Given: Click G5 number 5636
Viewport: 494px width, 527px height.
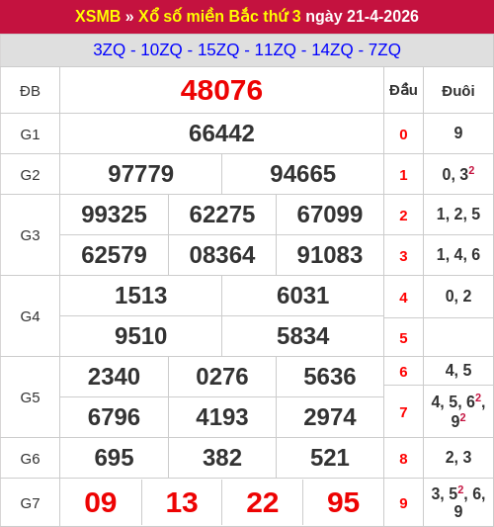Looking at the screenshot, I should [330, 377].
